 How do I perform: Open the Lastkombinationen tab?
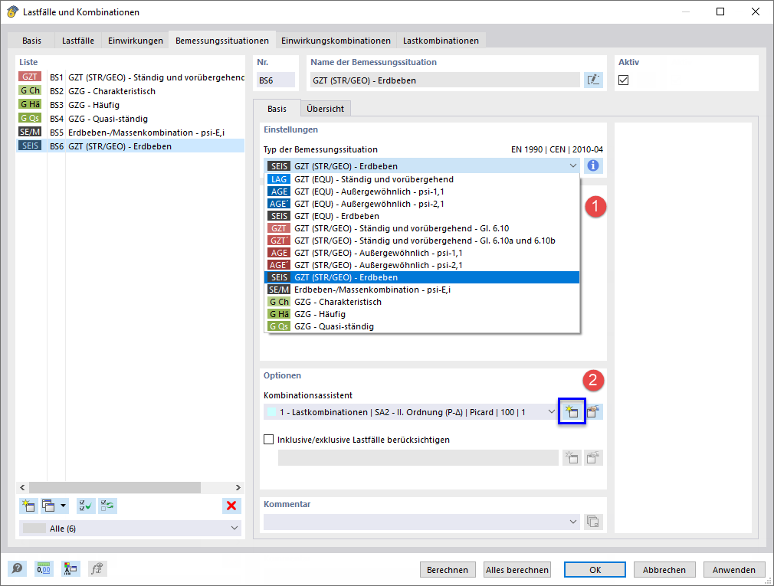(441, 41)
